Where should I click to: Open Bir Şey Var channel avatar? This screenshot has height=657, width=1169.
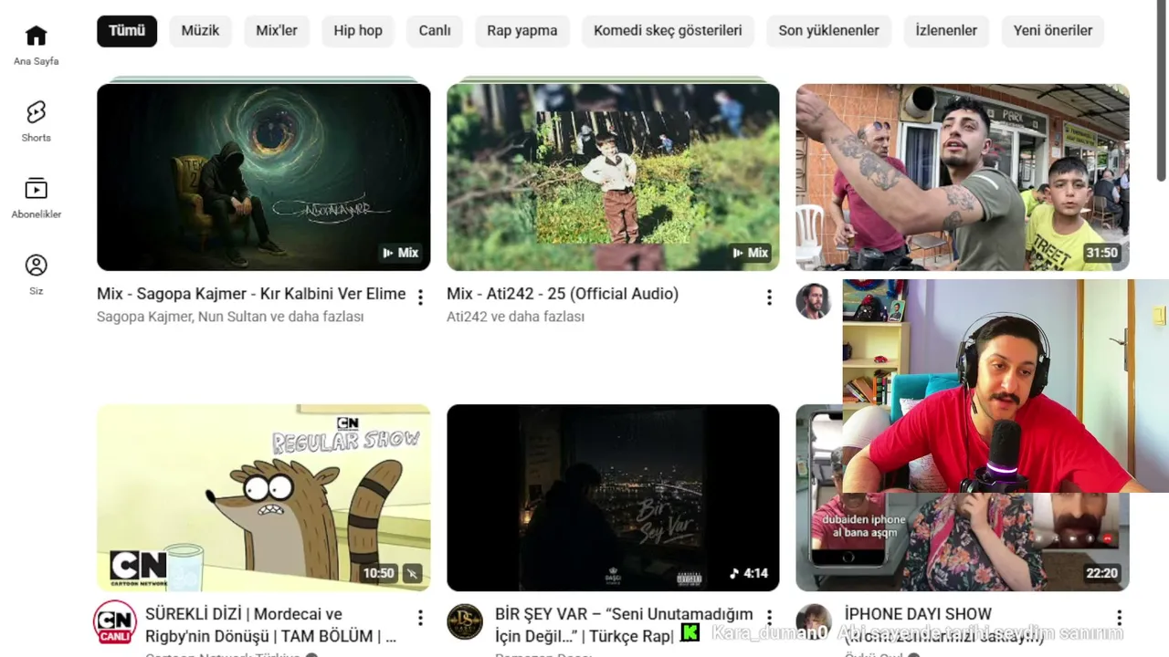(465, 621)
